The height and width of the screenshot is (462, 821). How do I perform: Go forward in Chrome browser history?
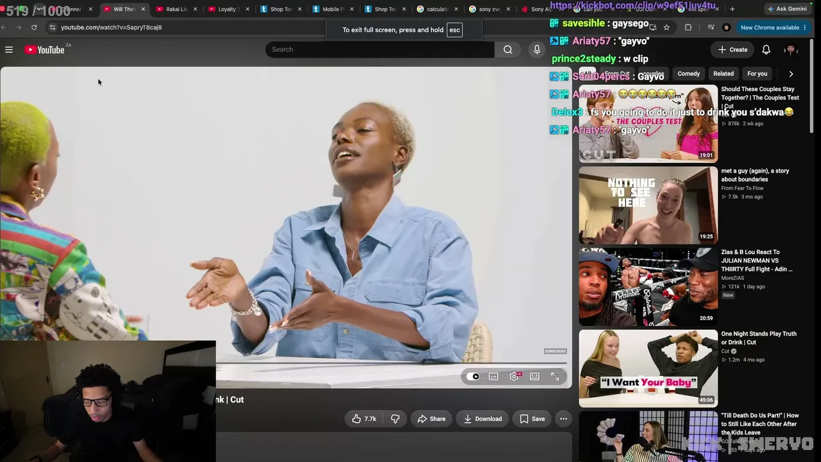coord(19,28)
